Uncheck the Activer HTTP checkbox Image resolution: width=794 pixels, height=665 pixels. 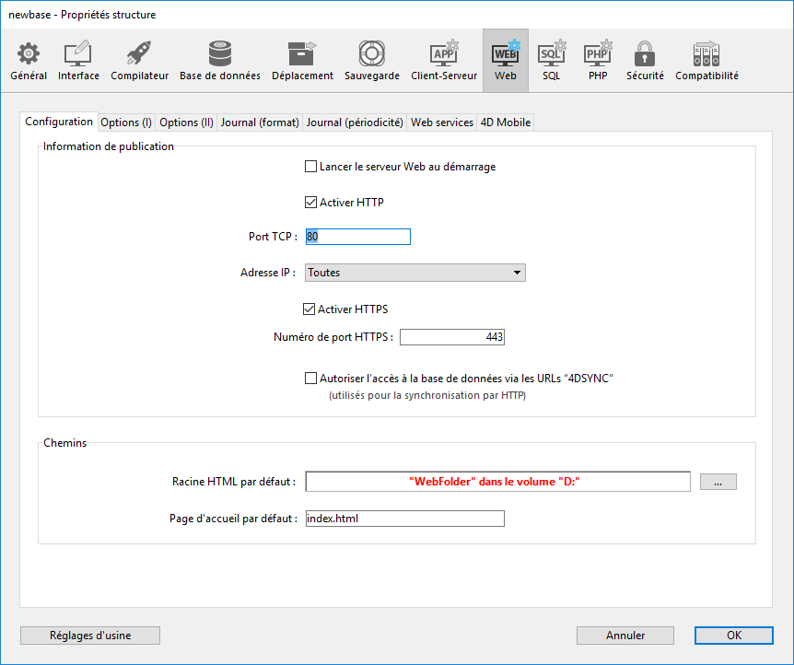point(310,203)
